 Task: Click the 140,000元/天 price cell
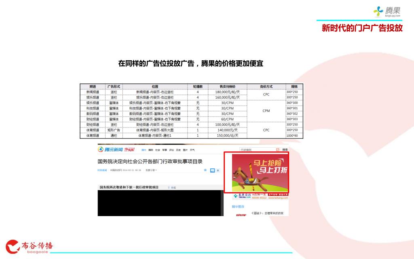228,130
